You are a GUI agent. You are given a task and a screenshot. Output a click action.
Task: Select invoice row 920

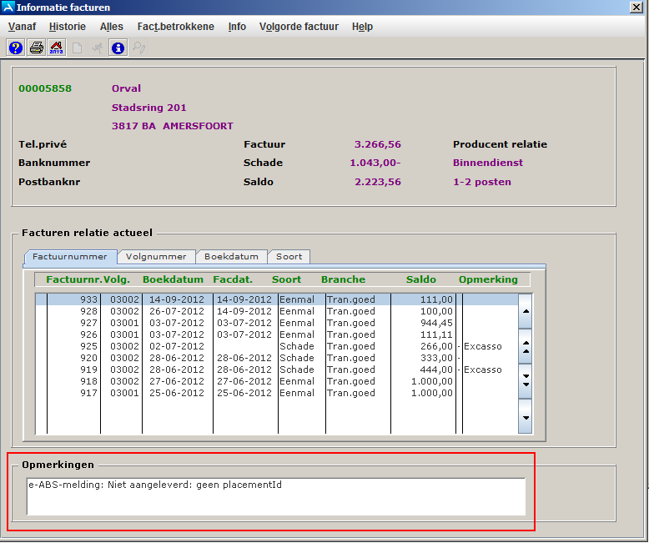click(x=276, y=358)
